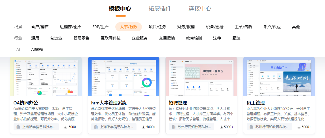Click the OA协同办公 description text
This screenshot has width=325, height=138.
(46, 114)
